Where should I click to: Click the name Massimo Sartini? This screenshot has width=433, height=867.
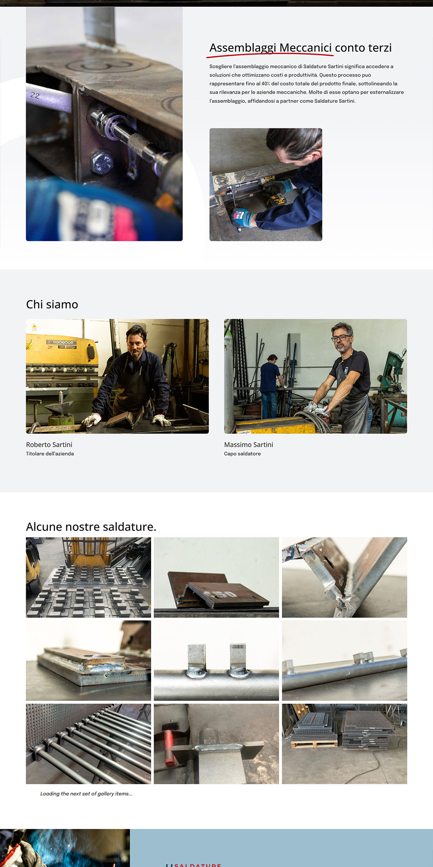[x=249, y=444]
